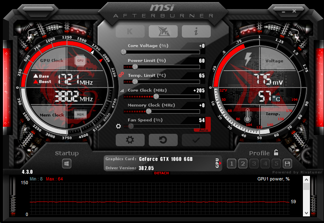324x223 pixels.
Task: Open the Kombustor stress test (K) button
Action: coord(130,31)
